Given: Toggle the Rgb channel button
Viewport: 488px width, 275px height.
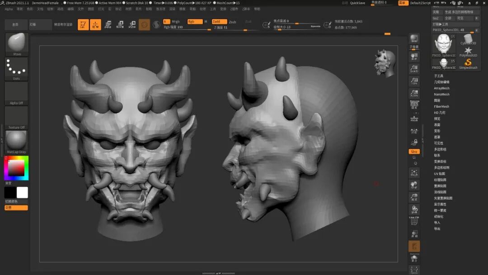Looking at the screenshot, I should click(x=195, y=22).
